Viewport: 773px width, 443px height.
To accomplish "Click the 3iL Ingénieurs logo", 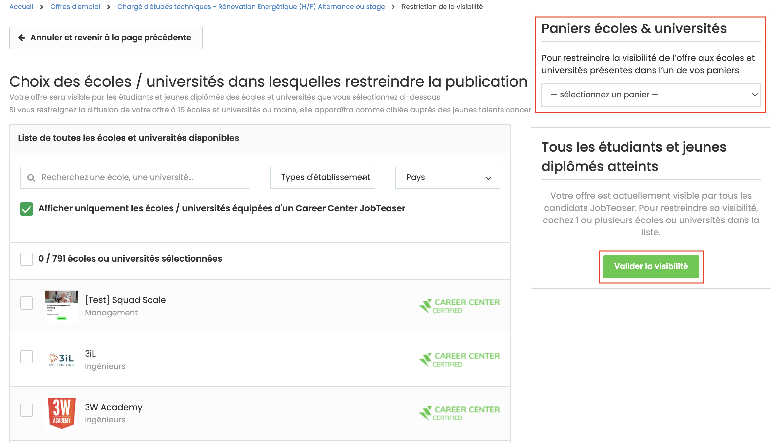I will click(x=62, y=360).
